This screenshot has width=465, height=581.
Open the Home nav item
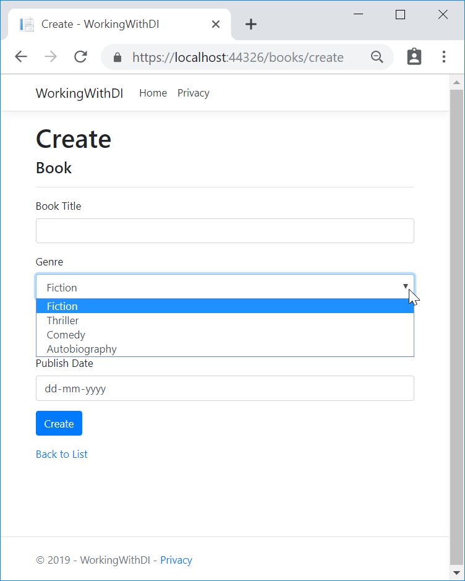coord(153,93)
